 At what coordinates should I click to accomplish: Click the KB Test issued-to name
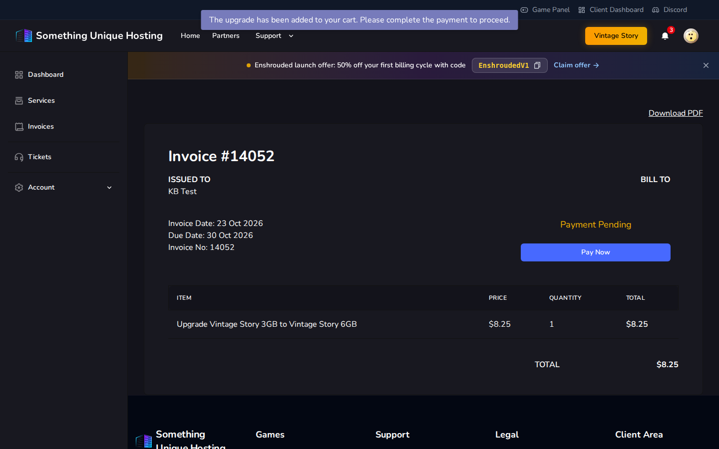[x=182, y=192]
